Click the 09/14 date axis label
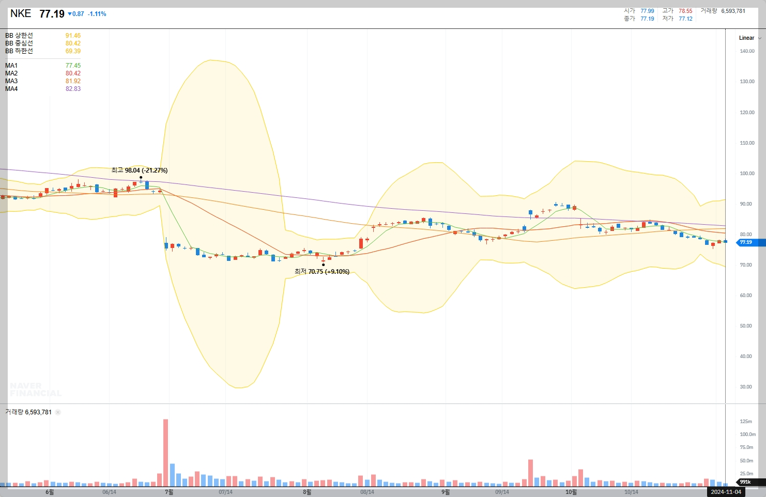The width and height of the screenshot is (766, 497). (502, 492)
